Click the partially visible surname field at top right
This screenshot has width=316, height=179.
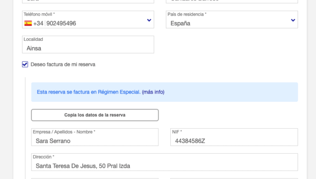232,1
